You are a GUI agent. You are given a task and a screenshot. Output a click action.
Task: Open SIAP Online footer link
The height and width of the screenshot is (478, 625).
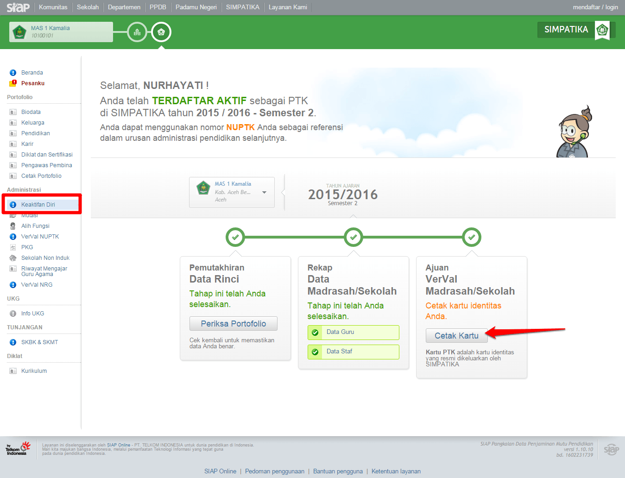[x=220, y=471]
